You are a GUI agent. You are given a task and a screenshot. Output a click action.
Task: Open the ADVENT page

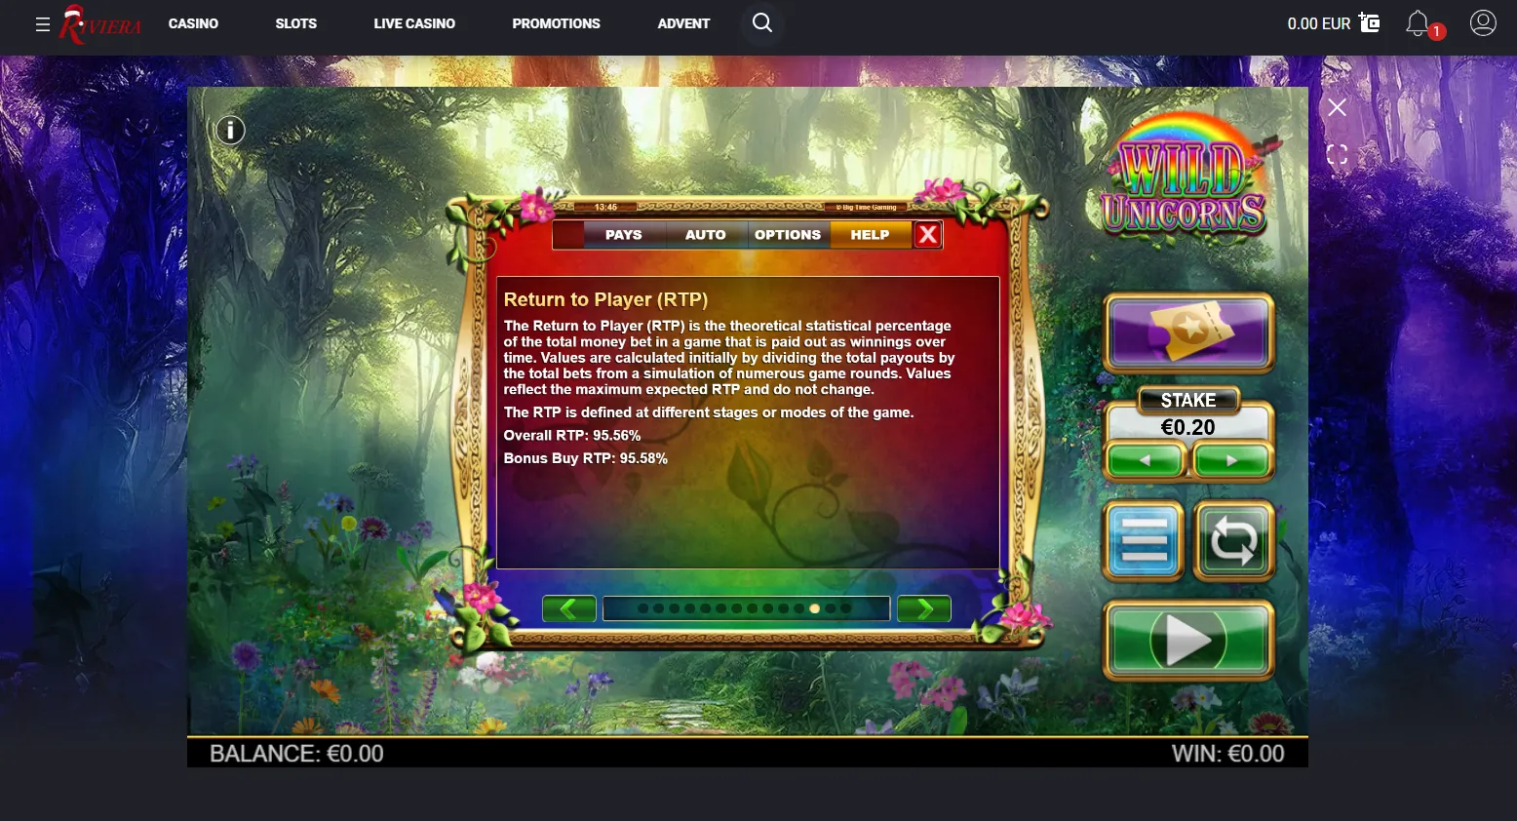pyautogui.click(x=683, y=23)
